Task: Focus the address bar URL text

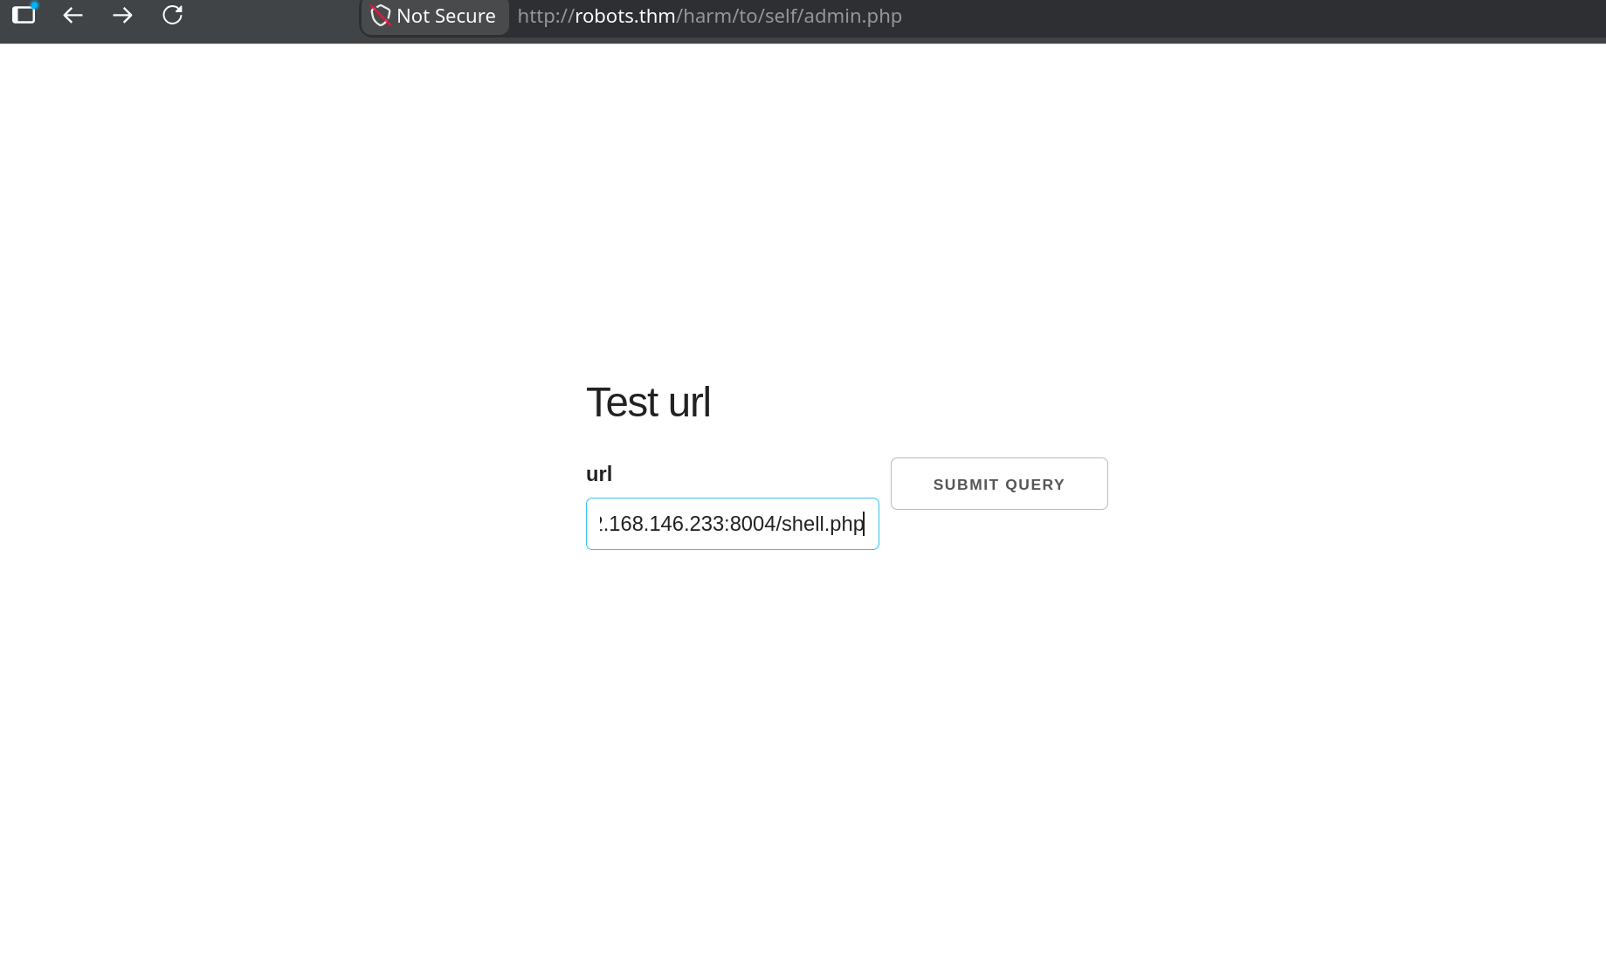Action: tap(709, 16)
